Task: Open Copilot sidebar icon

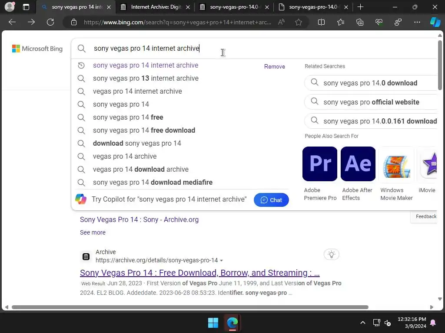Action: pos(435,22)
